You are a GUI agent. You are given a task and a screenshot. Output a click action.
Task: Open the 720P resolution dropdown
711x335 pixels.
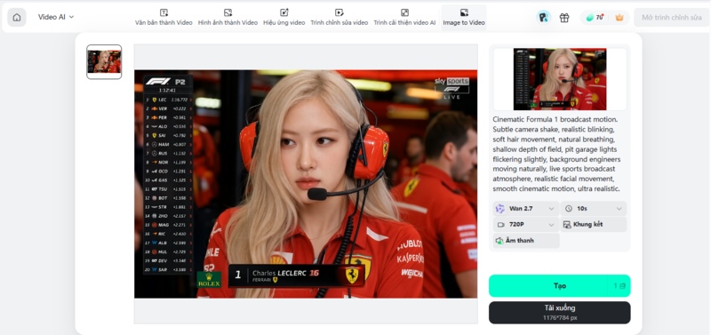(x=526, y=225)
